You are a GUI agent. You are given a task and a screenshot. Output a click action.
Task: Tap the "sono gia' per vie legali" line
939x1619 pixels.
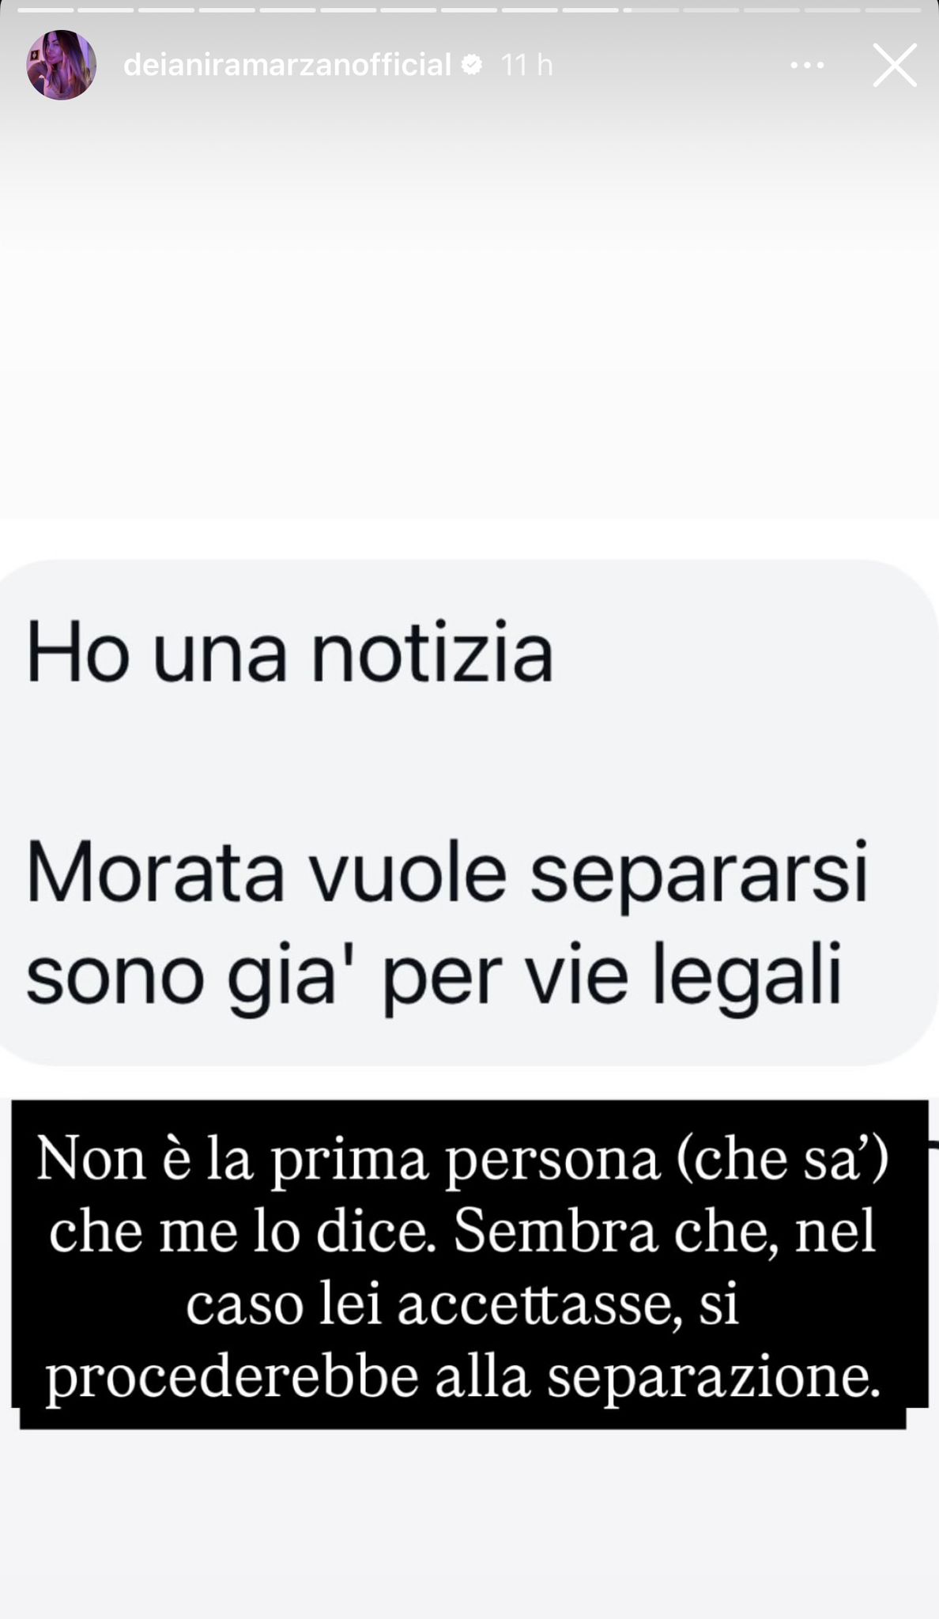tap(434, 977)
